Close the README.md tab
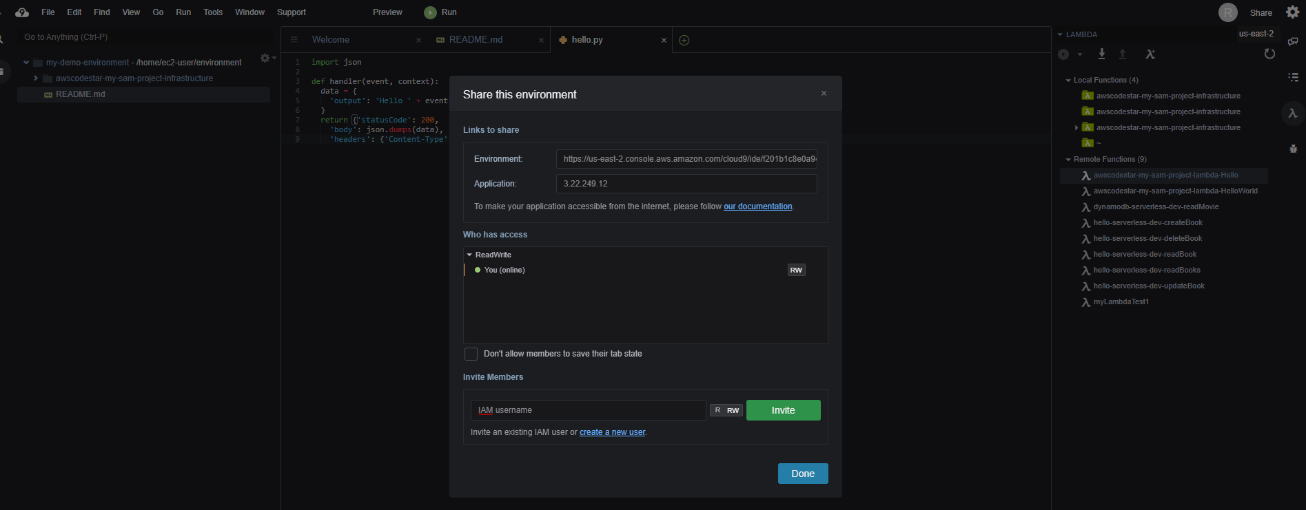Screen dimensions: 1306x510 pyautogui.click(x=541, y=41)
